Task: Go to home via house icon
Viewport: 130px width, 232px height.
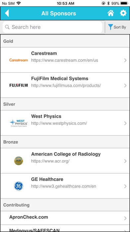Action: 111,13
